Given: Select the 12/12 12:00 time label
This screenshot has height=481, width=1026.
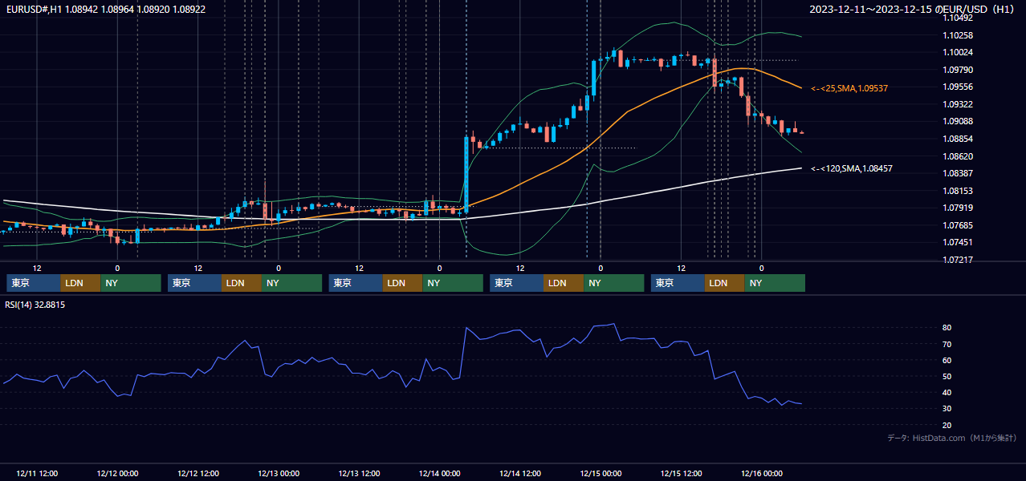Looking at the screenshot, I should pyautogui.click(x=197, y=473).
